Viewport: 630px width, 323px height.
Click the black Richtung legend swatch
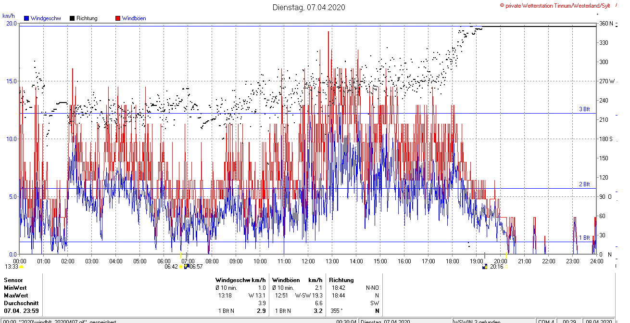click(x=72, y=18)
